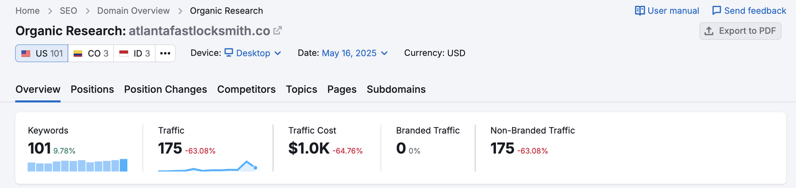This screenshot has width=796, height=188.
Task: Open the Position Changes tab
Action: click(166, 89)
